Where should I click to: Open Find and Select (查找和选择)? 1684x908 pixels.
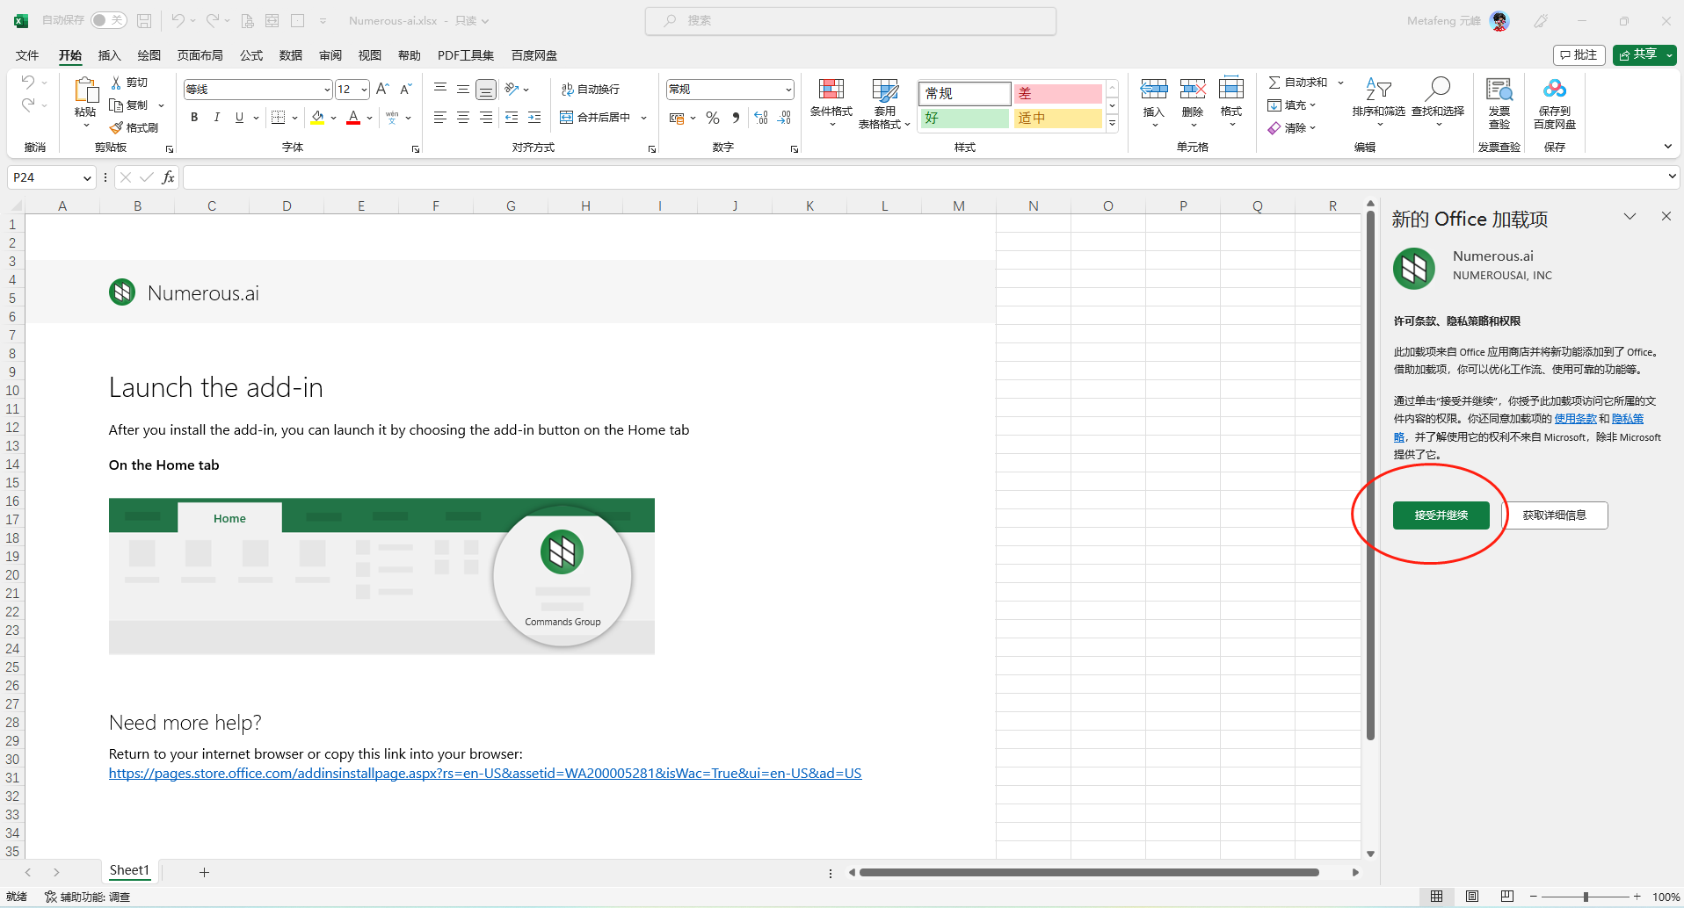[x=1438, y=100]
